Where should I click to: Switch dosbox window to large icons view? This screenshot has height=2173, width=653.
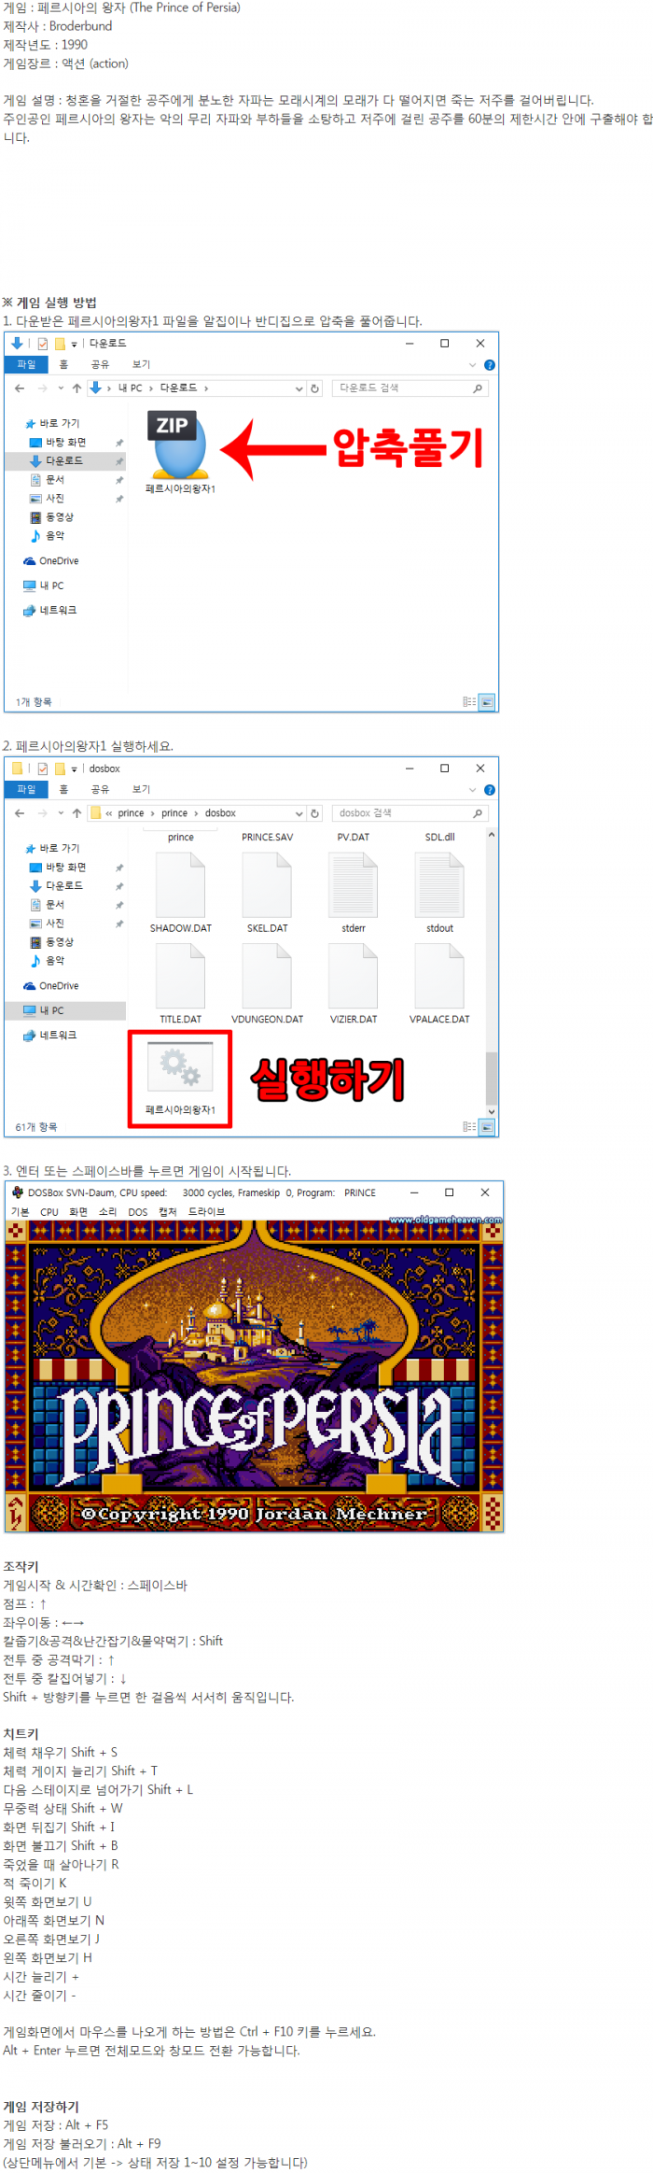[487, 1127]
